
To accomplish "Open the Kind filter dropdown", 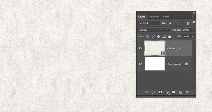I will 149,23.
